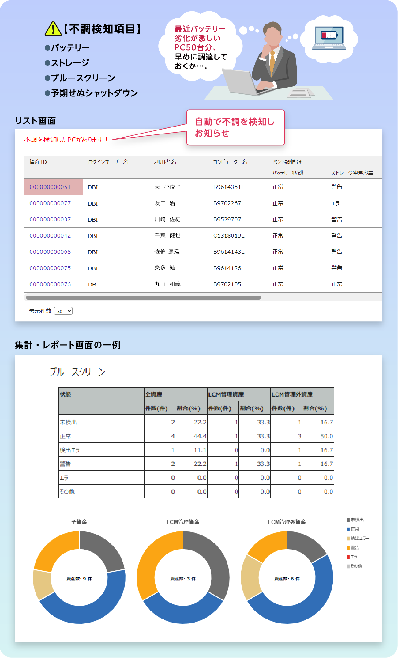This screenshot has height=658, width=398.
Task: Open asset ID 000000000076
Action: (50, 284)
